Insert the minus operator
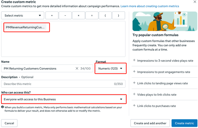 pos(65,16)
